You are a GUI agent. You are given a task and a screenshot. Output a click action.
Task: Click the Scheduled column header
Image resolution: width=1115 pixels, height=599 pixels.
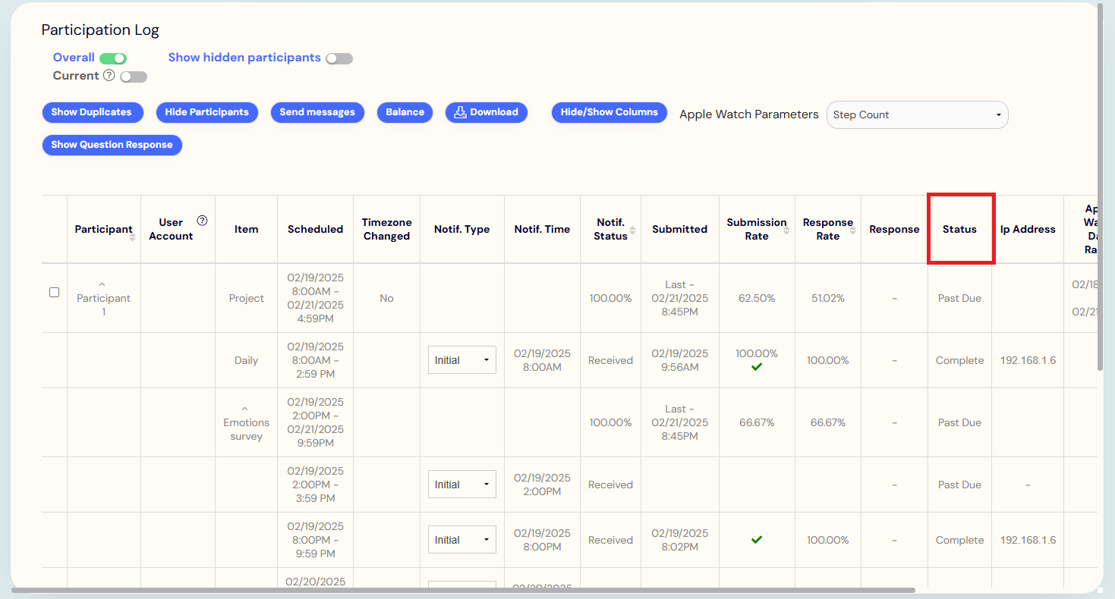click(x=315, y=229)
